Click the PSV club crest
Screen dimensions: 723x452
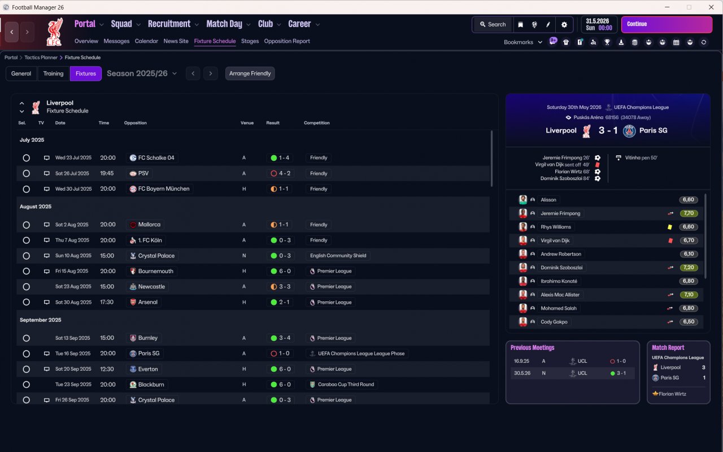pyautogui.click(x=133, y=174)
